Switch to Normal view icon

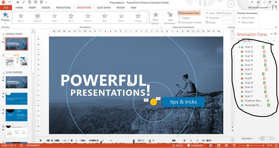click(211, 146)
